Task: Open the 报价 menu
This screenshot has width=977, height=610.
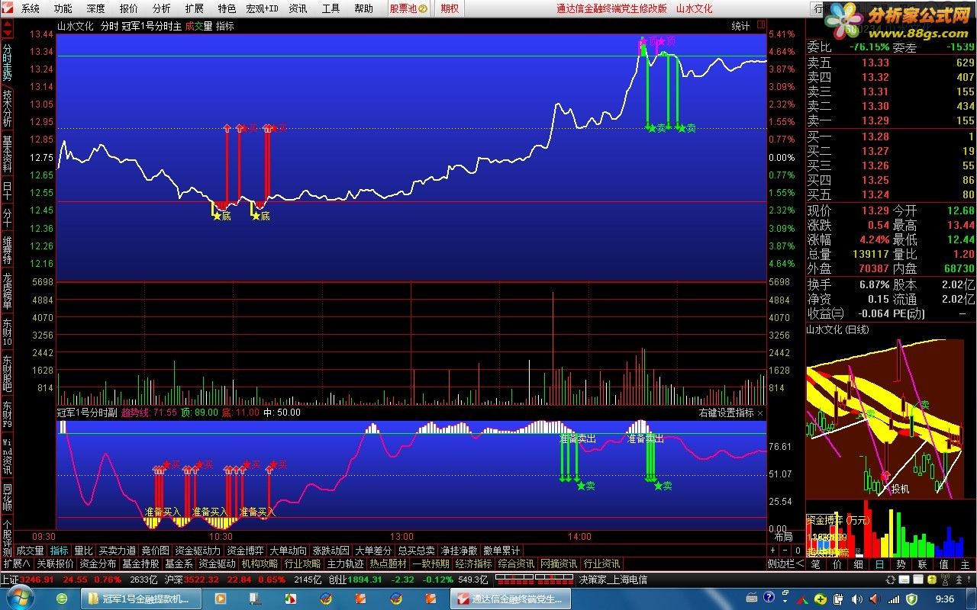Action: pyautogui.click(x=129, y=8)
